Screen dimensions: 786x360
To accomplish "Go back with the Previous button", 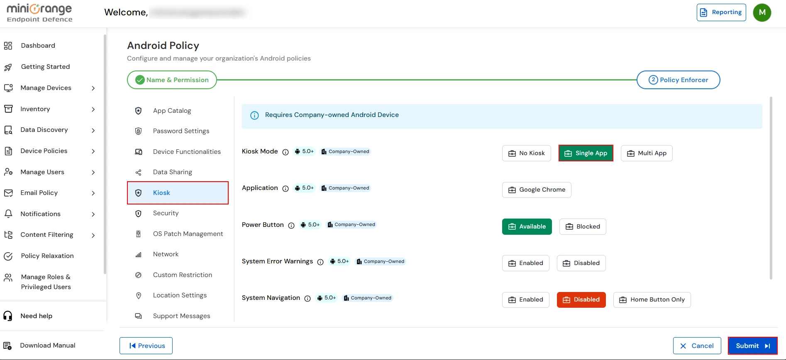I will tap(146, 346).
